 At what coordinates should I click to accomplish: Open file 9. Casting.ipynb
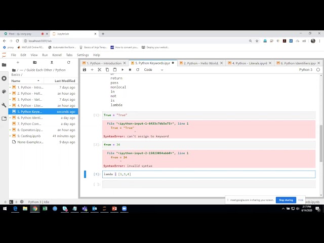[43, 136]
